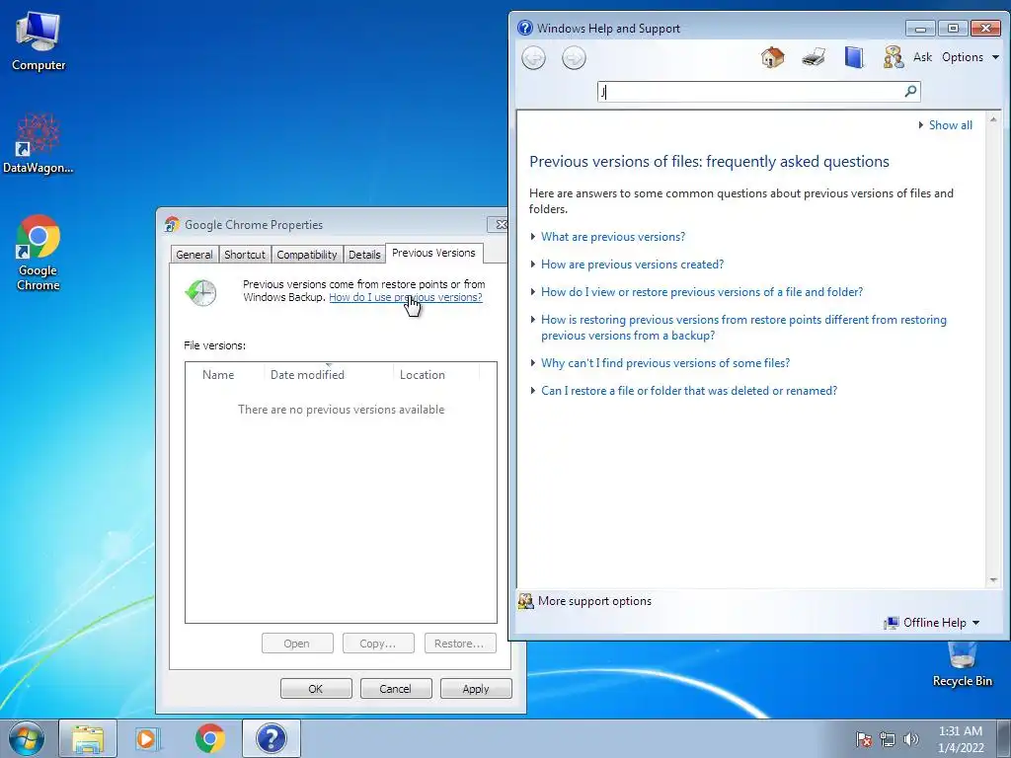Select the Recycle Bin desktop icon
1011x758 pixels.
(962, 664)
